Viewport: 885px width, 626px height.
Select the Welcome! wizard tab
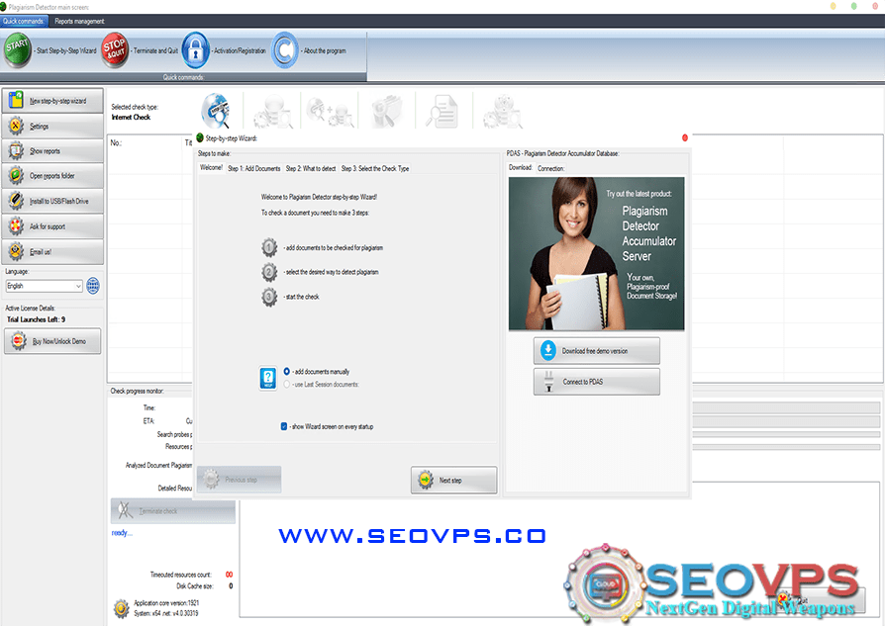tap(211, 168)
